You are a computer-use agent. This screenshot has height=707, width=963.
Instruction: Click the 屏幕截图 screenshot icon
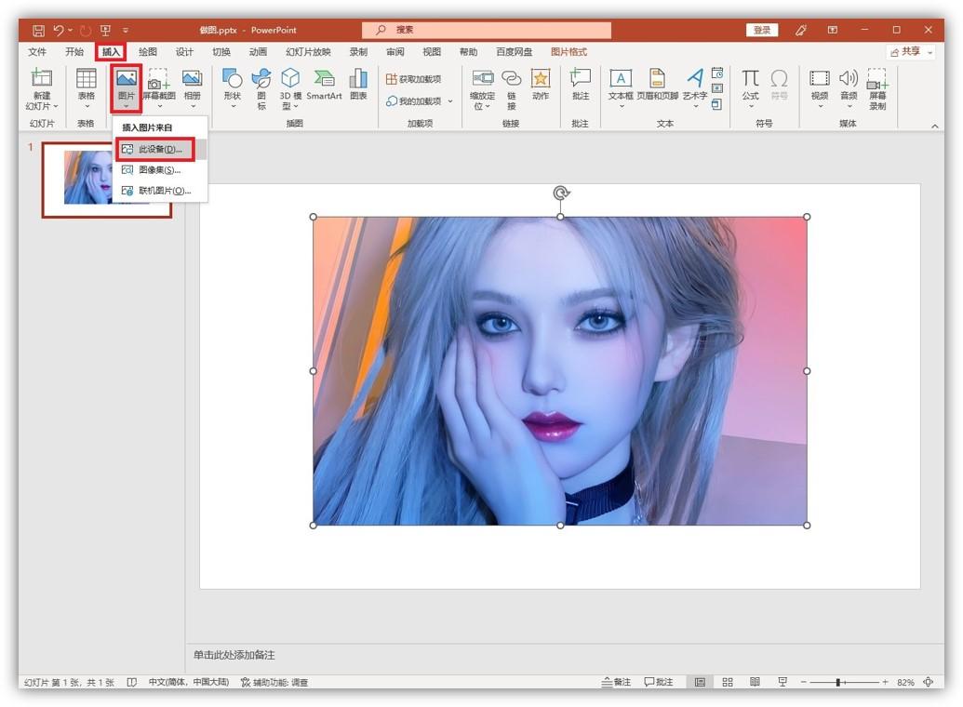point(156,80)
